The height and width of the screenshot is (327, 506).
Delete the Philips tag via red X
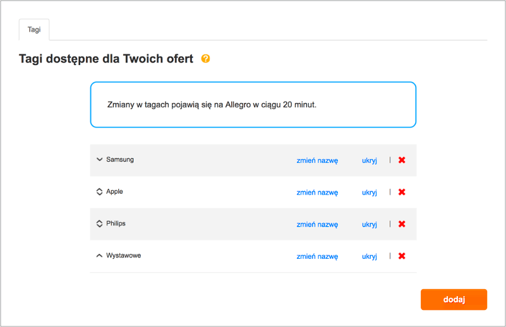402,224
